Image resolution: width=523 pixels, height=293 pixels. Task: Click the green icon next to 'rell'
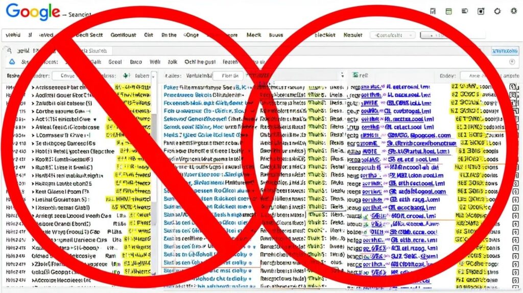[x=355, y=75]
